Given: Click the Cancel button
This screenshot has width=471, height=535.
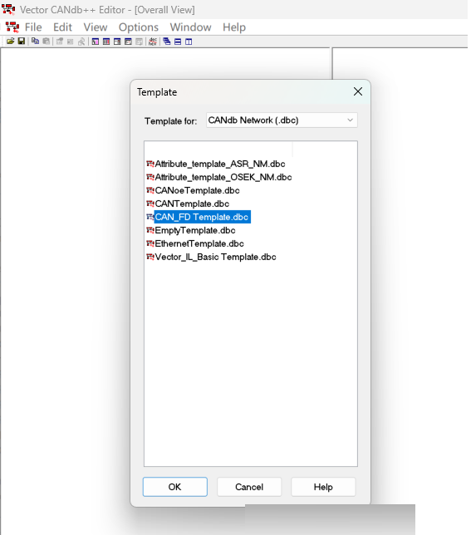Looking at the screenshot, I should [x=249, y=487].
